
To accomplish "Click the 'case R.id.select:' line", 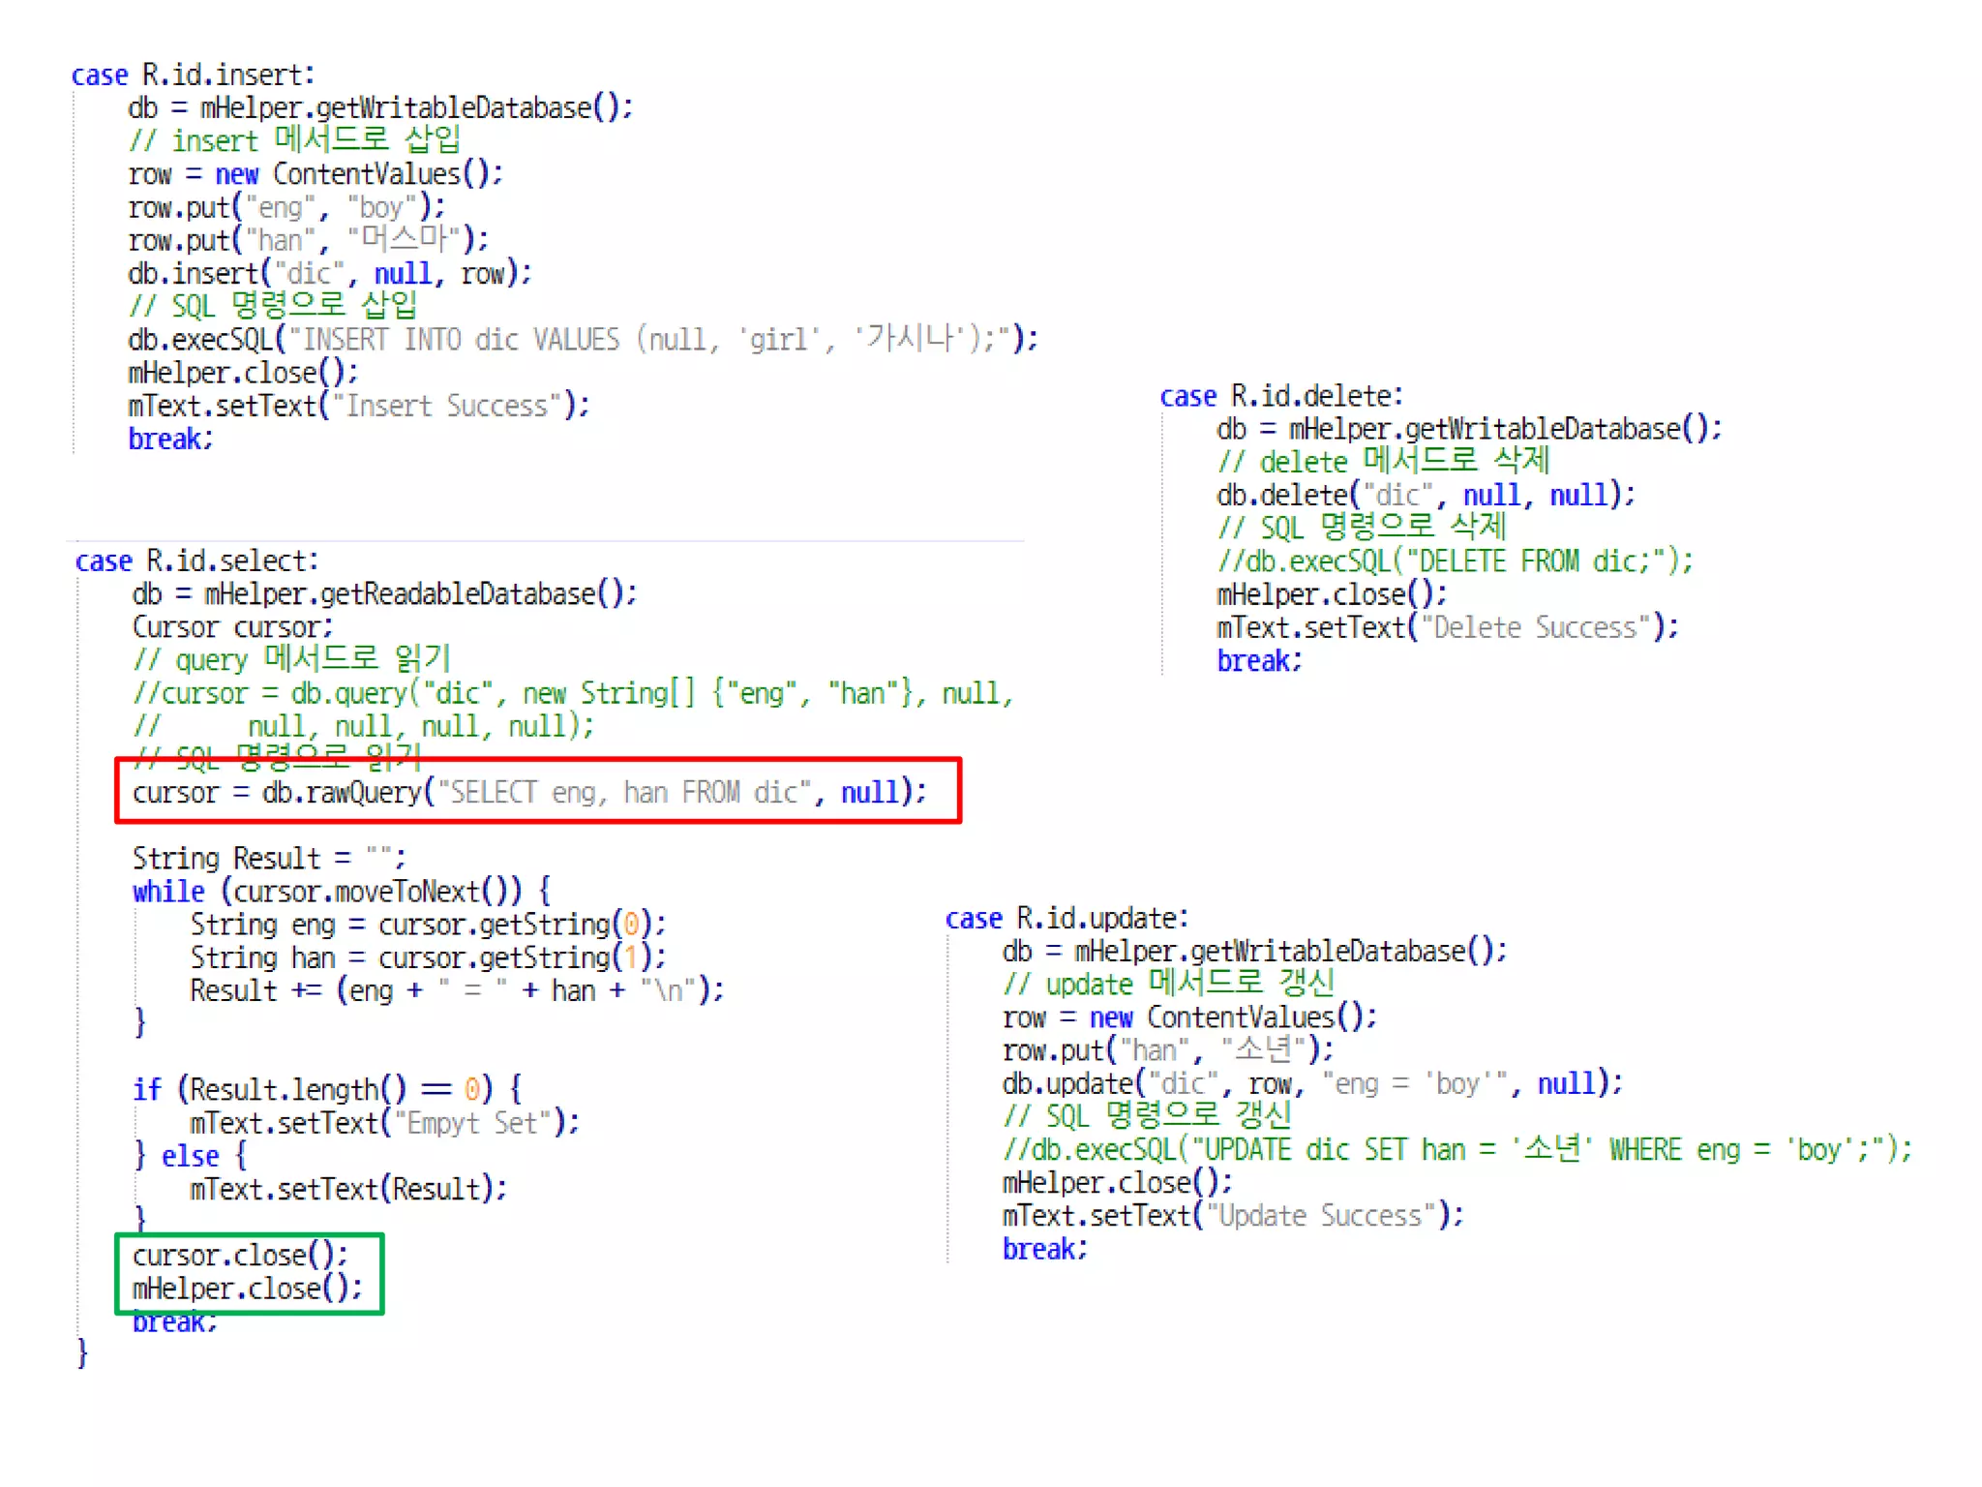I will pos(197,561).
